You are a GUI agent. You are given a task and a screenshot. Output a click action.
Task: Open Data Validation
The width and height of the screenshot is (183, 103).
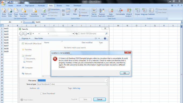(111, 12)
